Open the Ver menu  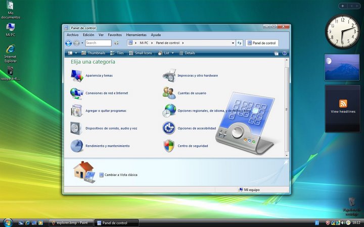101,35
